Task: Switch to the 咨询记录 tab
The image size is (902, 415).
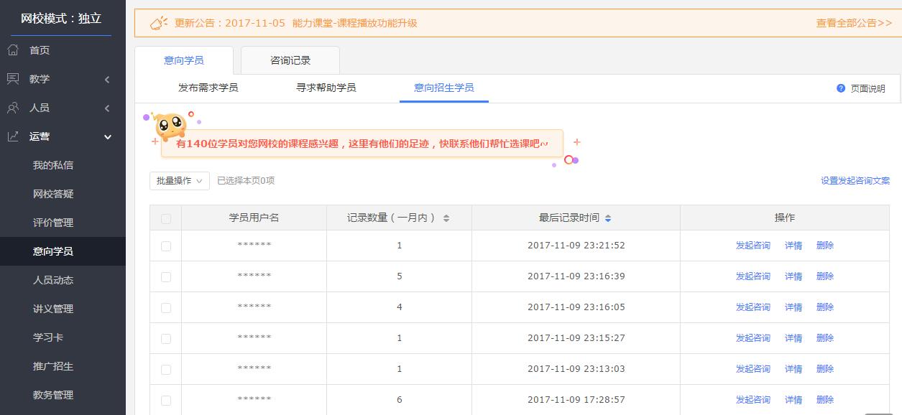Action: point(290,61)
